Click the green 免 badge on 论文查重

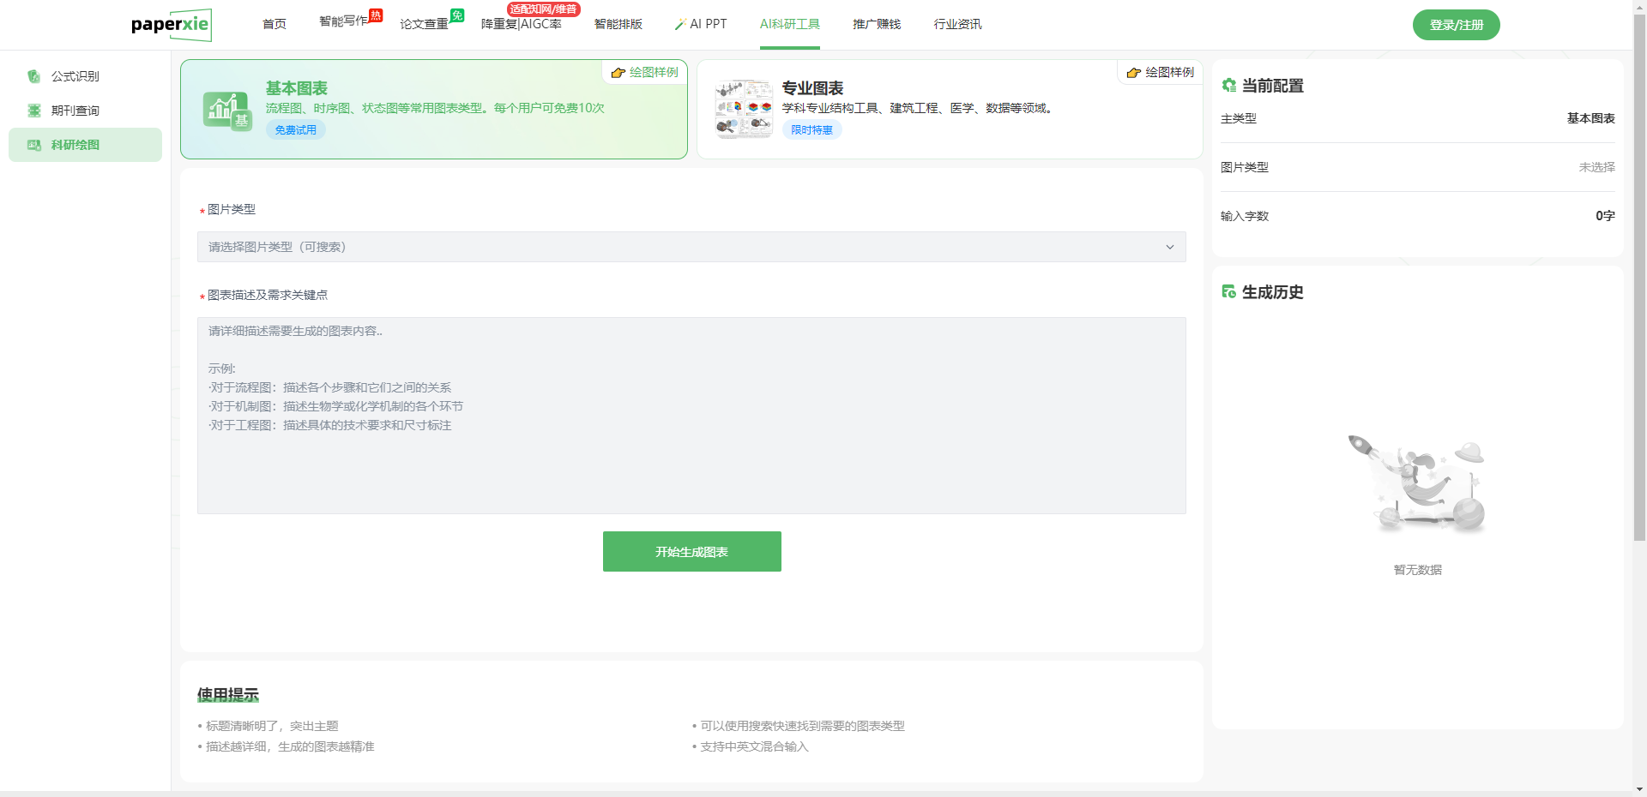pyautogui.click(x=457, y=15)
